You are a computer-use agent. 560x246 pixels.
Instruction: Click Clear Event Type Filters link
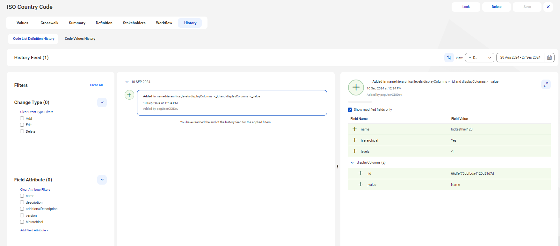[37, 112]
